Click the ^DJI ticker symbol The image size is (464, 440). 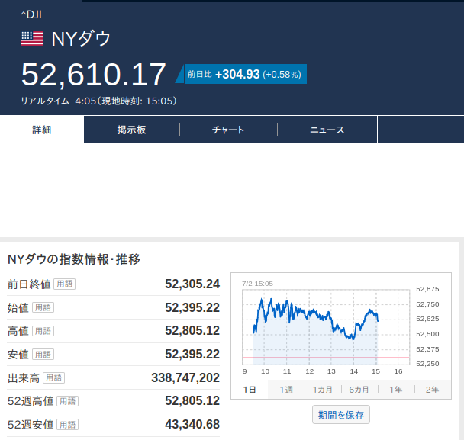(31, 14)
